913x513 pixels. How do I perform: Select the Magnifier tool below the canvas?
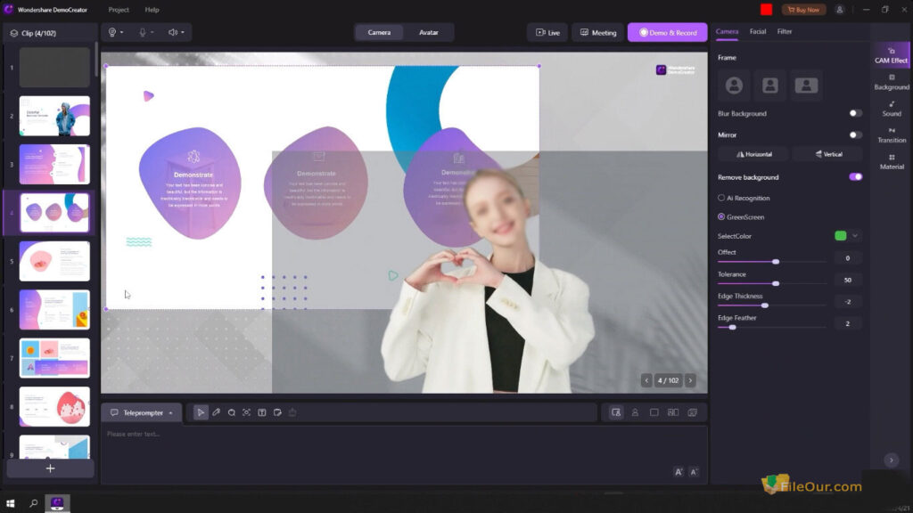[233, 411]
